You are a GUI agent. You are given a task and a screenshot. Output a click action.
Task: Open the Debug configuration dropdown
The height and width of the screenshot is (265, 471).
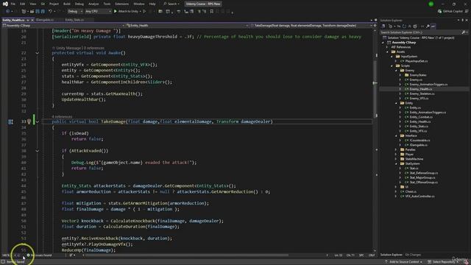click(75, 12)
